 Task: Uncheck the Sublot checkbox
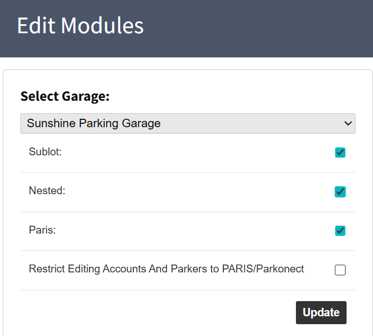pos(340,153)
